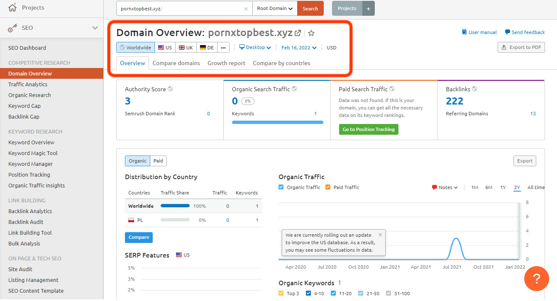Open the Compare domains tab
557x301 pixels.
coord(176,63)
